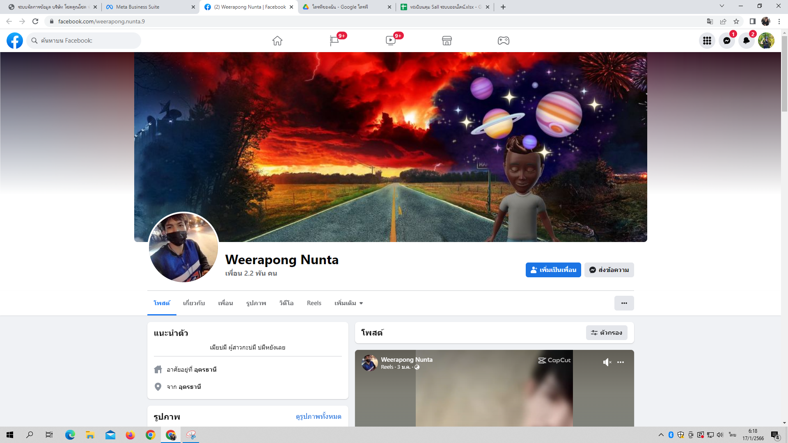Click the Facebook search field
The image size is (788, 443).
click(84, 41)
